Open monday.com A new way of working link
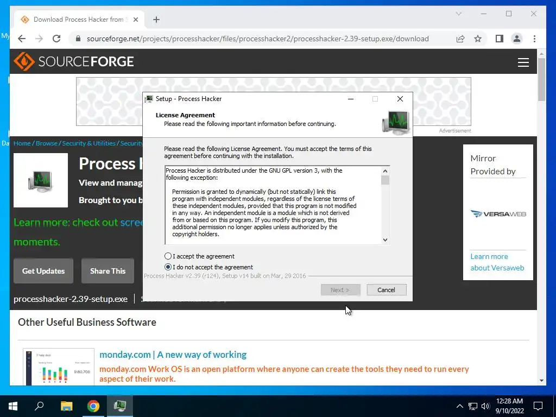 pyautogui.click(x=173, y=355)
